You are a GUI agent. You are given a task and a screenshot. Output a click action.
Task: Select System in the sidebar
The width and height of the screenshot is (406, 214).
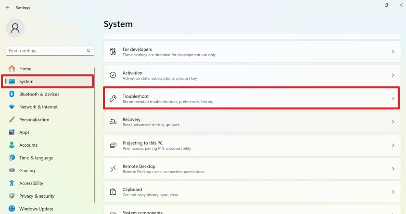[48, 81]
